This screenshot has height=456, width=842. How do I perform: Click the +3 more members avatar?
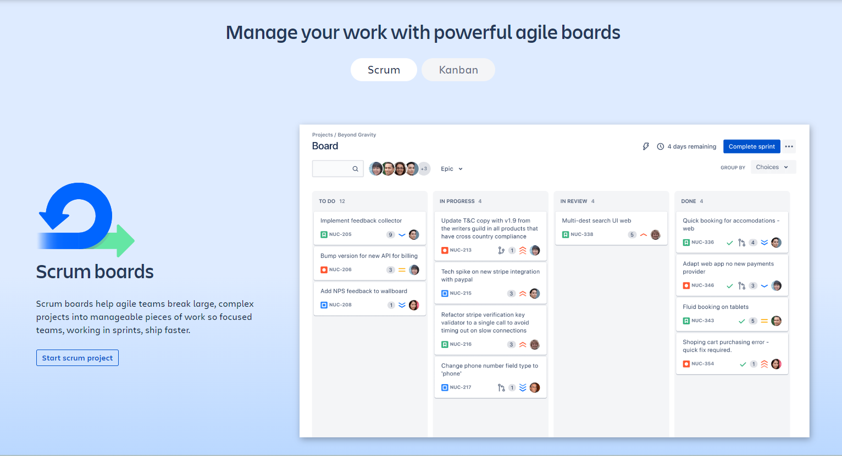(x=424, y=169)
